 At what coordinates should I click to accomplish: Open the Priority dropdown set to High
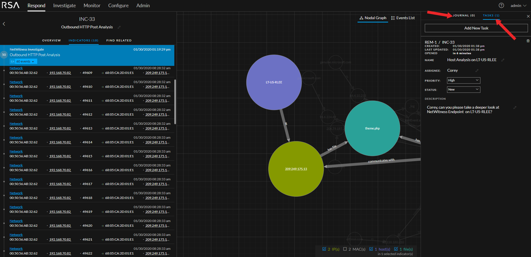[x=463, y=80]
